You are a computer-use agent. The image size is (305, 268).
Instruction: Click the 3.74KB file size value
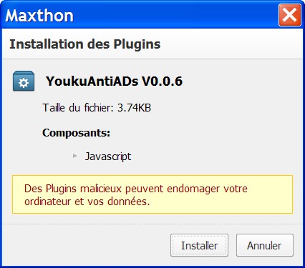pyautogui.click(x=134, y=108)
